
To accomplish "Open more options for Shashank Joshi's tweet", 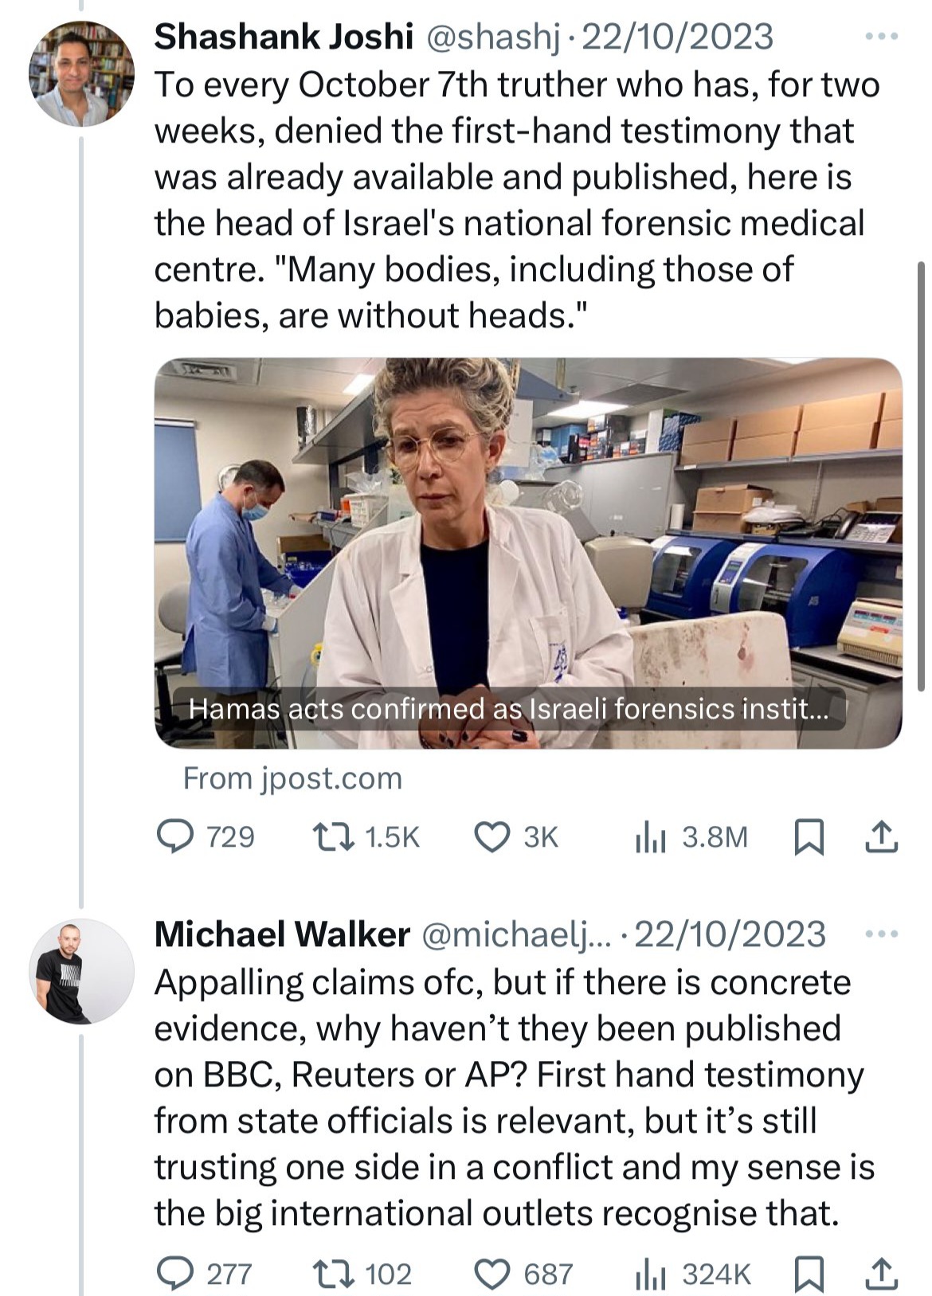I will pyautogui.click(x=882, y=37).
